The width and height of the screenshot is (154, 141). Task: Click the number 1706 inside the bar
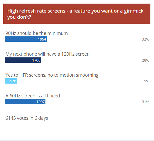tap(36, 60)
